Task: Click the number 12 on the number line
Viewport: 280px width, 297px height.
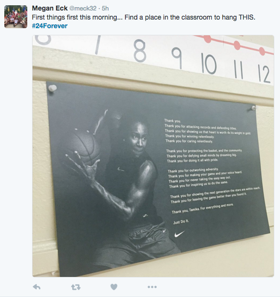Action: 264,74
